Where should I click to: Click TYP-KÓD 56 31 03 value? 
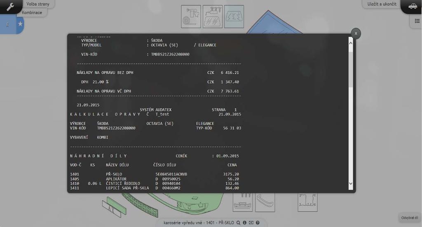pos(232,128)
